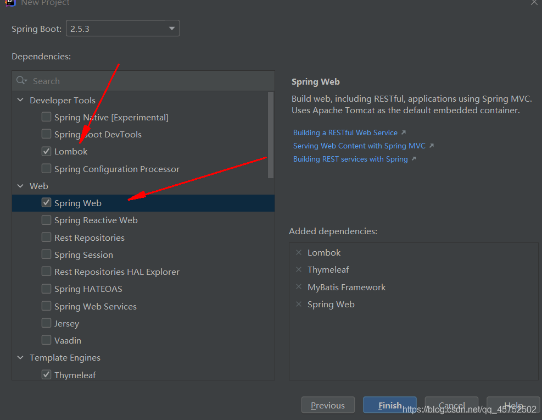Uncheck the Lombok dependency
Viewport: 542px width, 420px height.
coord(46,151)
